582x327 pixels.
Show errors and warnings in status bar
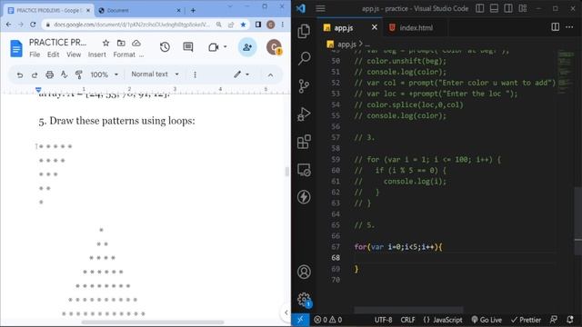click(327, 320)
